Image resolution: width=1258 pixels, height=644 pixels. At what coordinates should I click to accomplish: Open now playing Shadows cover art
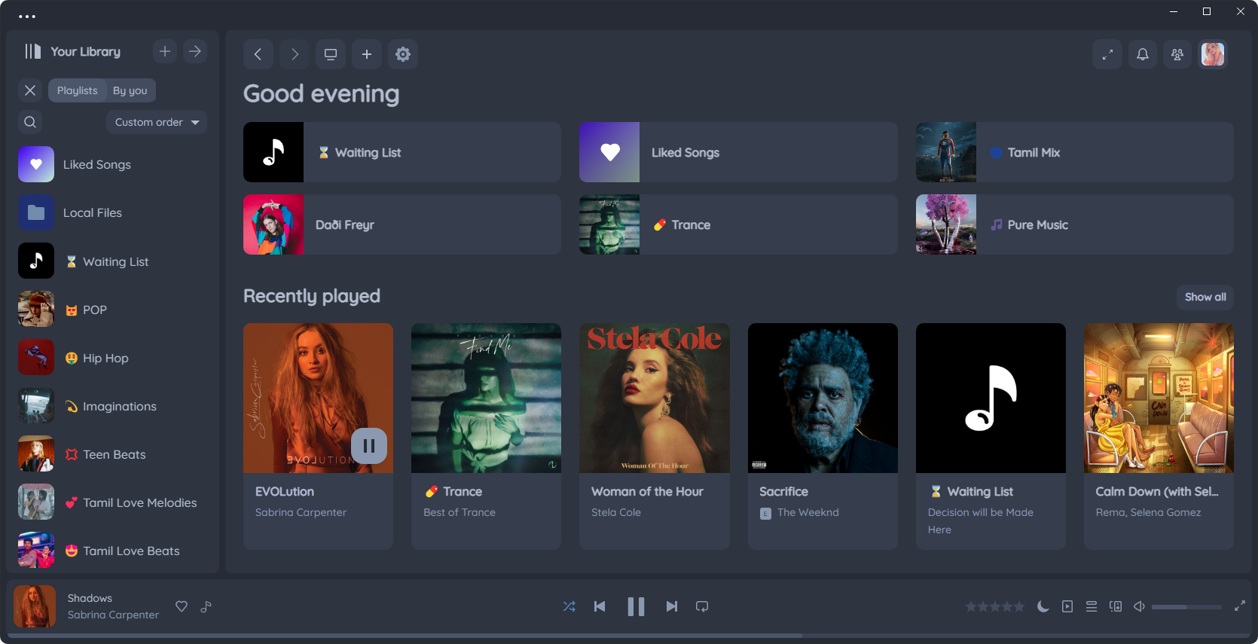[35, 606]
